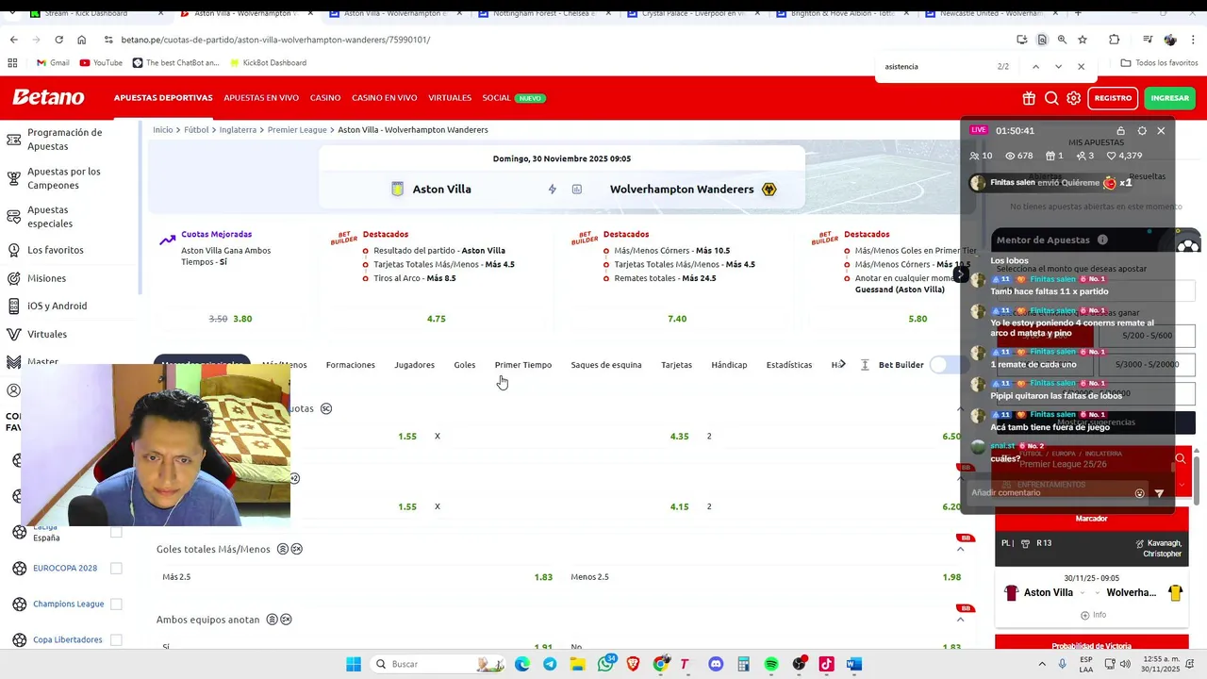Screen dimensions: 1207x679
Task: Click the arrow to scroll Destacados cards
Action: (x=960, y=275)
